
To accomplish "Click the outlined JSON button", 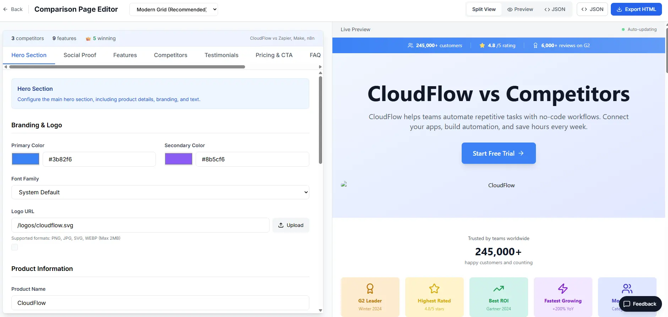I will pyautogui.click(x=592, y=9).
